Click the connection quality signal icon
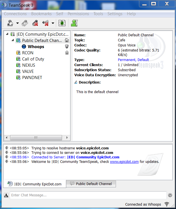The image size is (176, 209). click(x=167, y=204)
